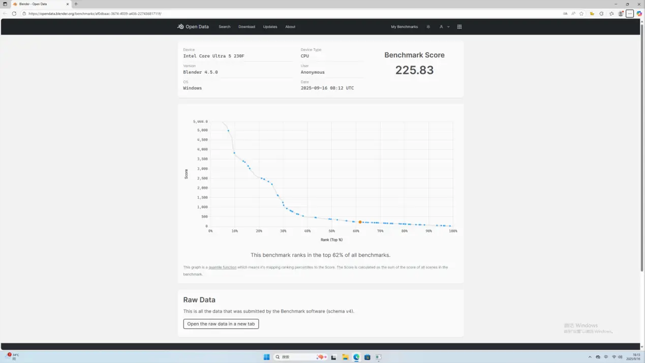This screenshot has width=645, height=363.
Task: Open a new browser tab
Action: (x=76, y=4)
